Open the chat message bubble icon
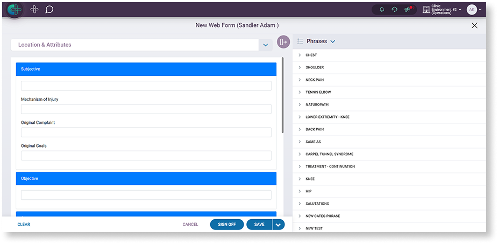The height and width of the screenshot is (244, 498). (49, 10)
